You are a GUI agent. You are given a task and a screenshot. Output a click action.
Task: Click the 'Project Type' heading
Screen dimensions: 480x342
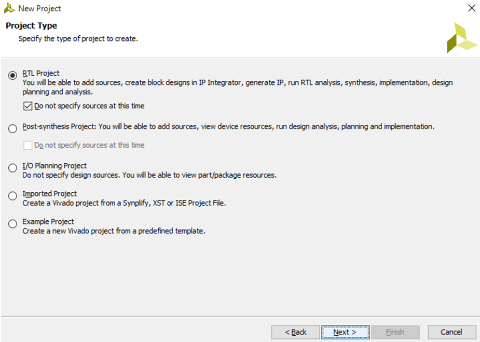32,26
